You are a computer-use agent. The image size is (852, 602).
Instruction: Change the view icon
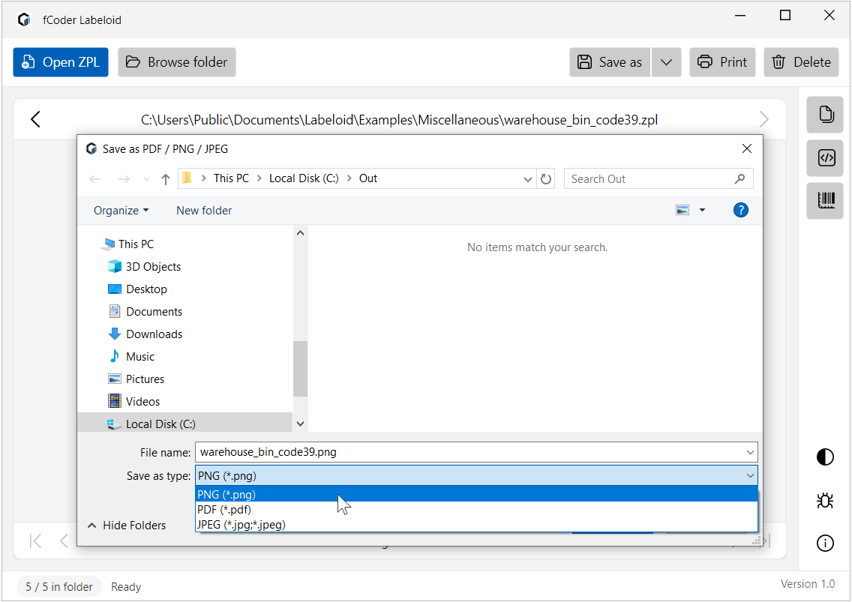(682, 210)
